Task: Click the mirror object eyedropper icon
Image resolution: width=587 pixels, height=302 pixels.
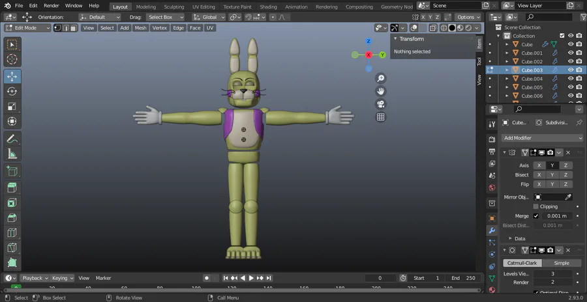Action: [x=567, y=197]
